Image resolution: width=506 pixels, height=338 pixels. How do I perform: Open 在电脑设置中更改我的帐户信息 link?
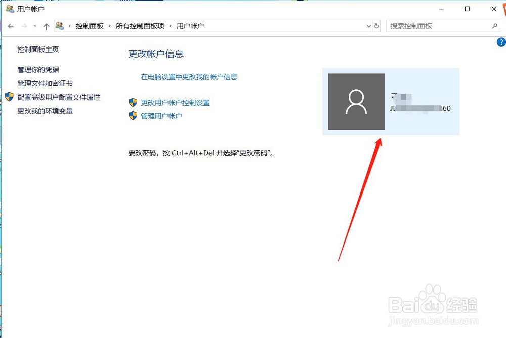189,77
